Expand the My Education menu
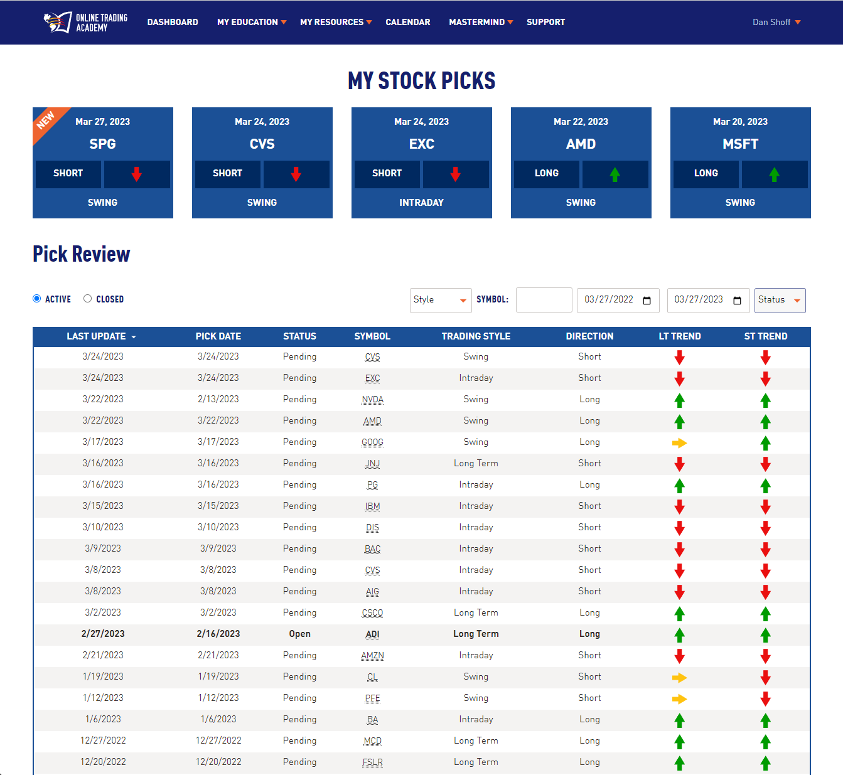The height and width of the screenshot is (775, 843). point(252,22)
